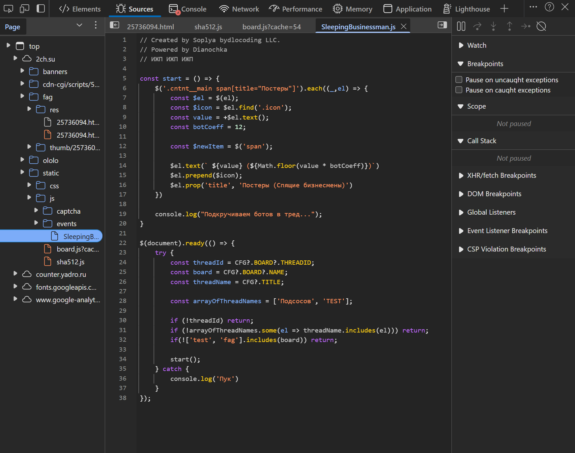The width and height of the screenshot is (575, 453).
Task: Click step into next function icon
Action: coord(493,26)
